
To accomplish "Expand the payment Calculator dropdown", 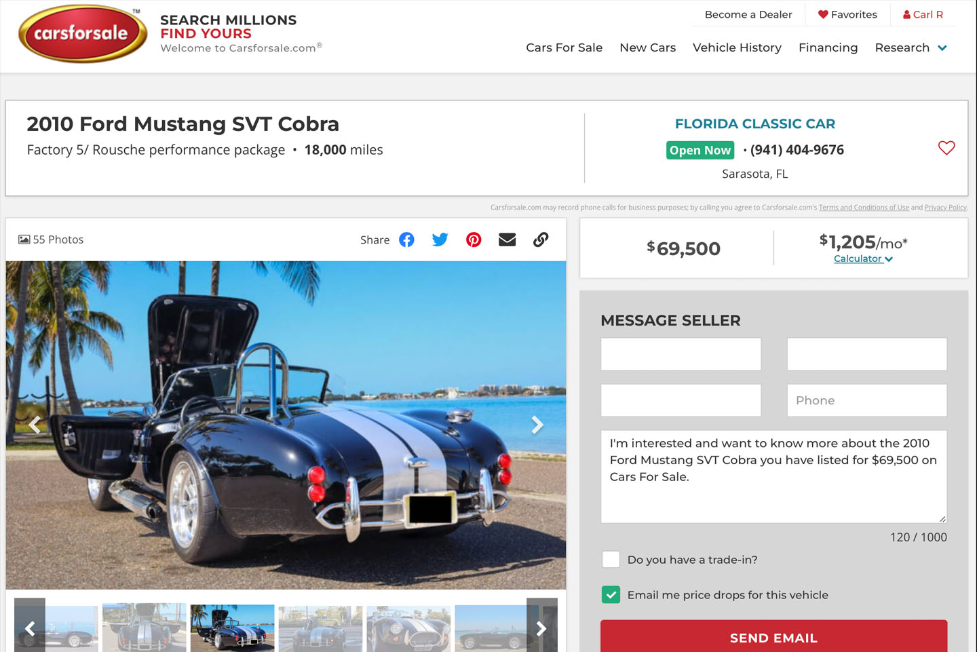I will click(x=862, y=259).
